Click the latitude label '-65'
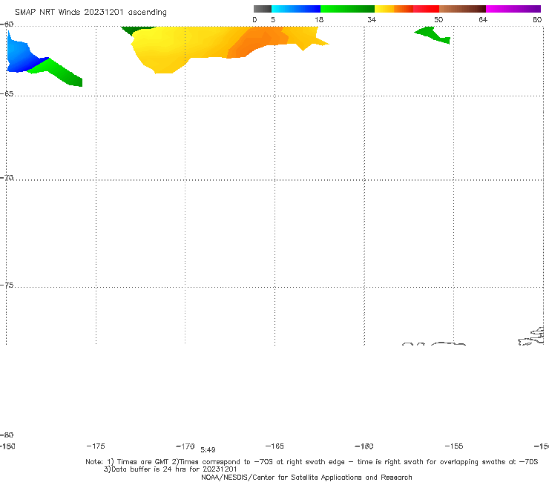 (x=7, y=94)
